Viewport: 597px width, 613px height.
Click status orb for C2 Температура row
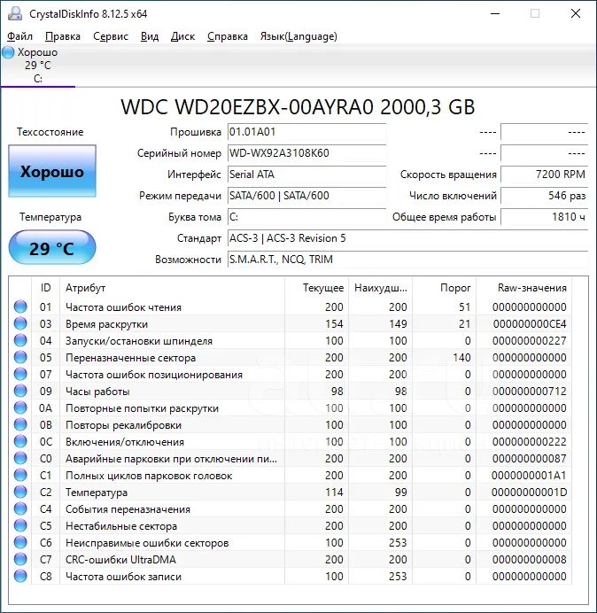coord(20,492)
